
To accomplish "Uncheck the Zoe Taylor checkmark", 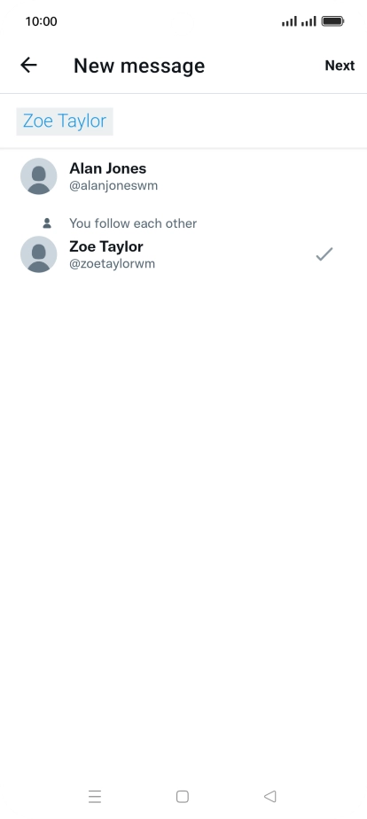I will tap(324, 254).
